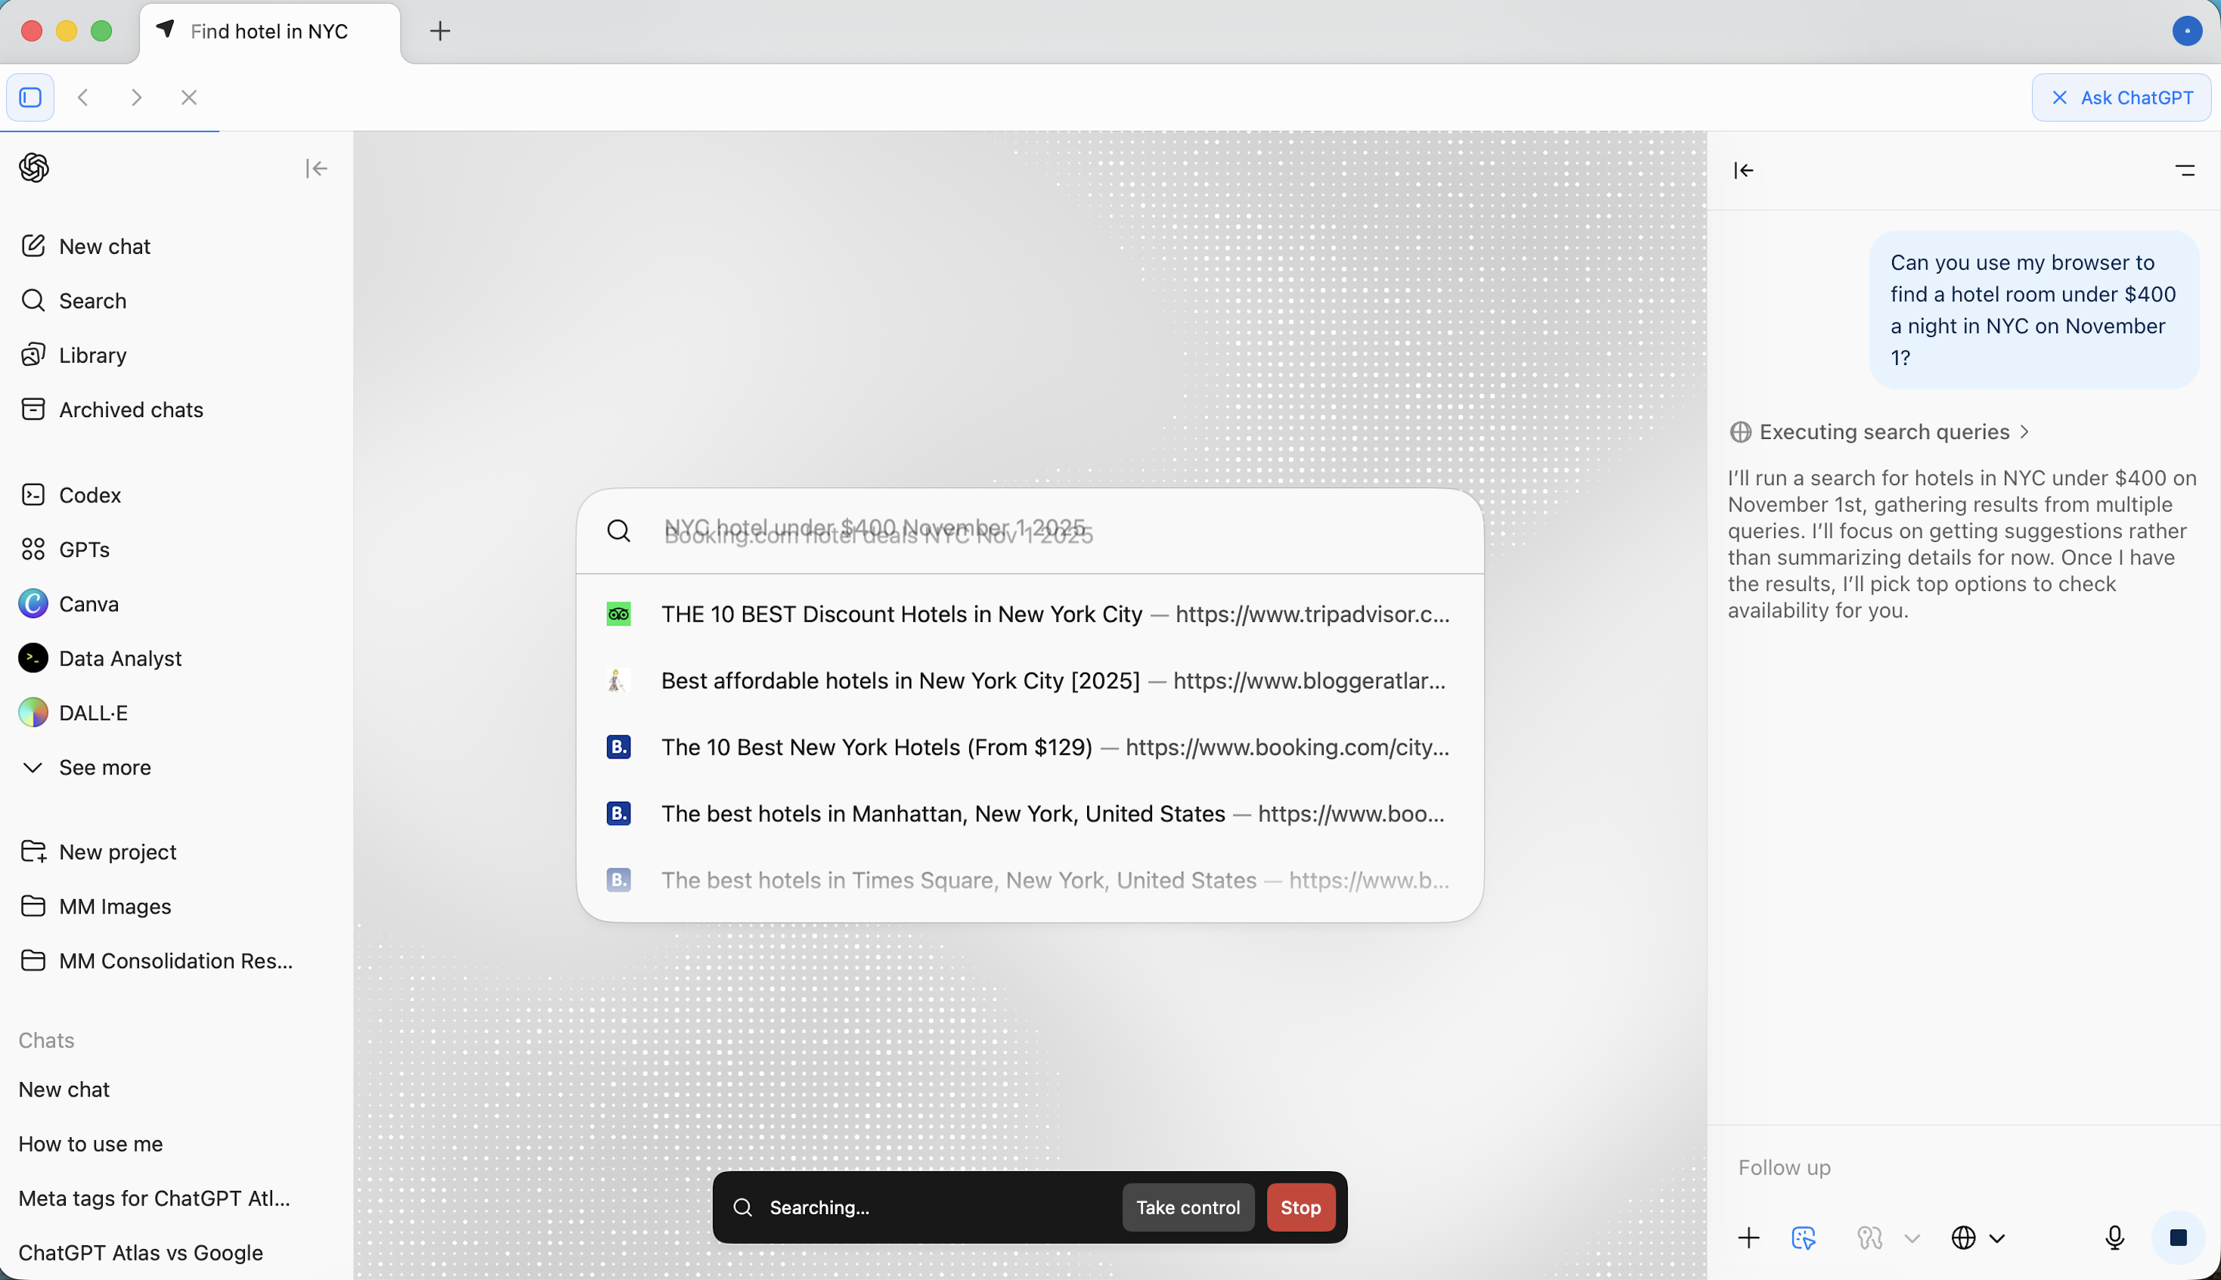Click the stop-generation square button
Screen dimensions: 2221x1280
pyautogui.click(x=2178, y=1238)
